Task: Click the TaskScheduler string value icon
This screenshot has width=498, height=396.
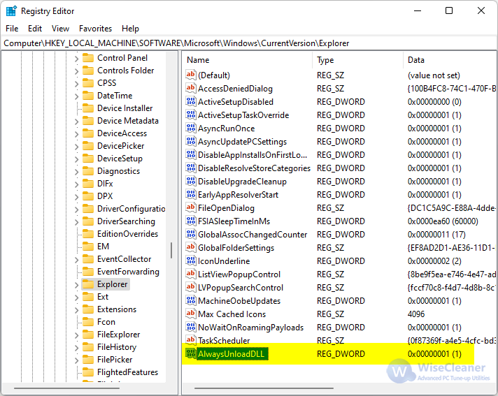Action: (190, 340)
